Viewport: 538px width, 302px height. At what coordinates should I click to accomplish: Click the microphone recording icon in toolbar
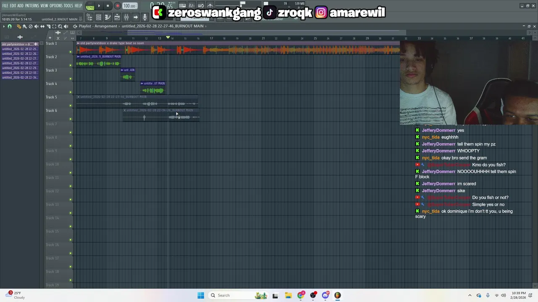(145, 17)
